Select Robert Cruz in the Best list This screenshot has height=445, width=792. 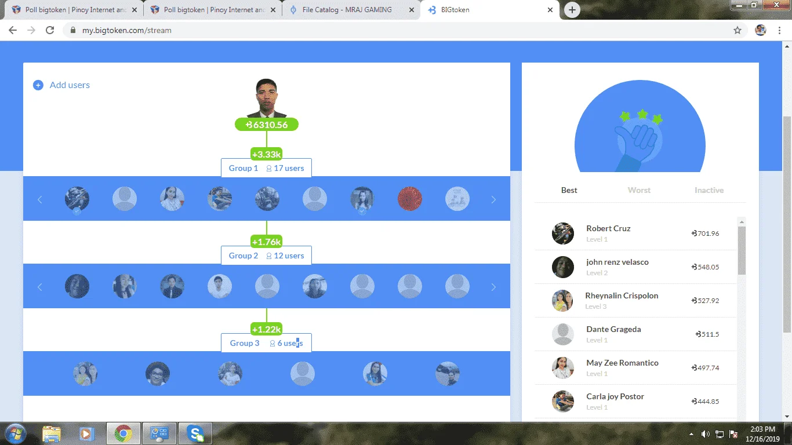pyautogui.click(x=635, y=234)
